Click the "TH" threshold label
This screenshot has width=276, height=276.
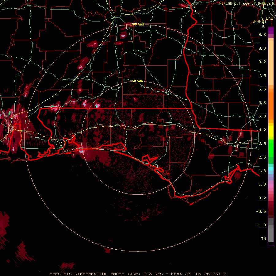(263, 239)
